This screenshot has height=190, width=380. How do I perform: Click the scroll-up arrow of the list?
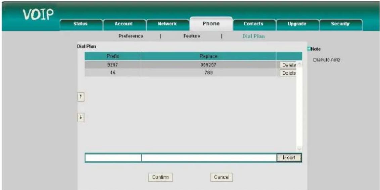(x=299, y=64)
